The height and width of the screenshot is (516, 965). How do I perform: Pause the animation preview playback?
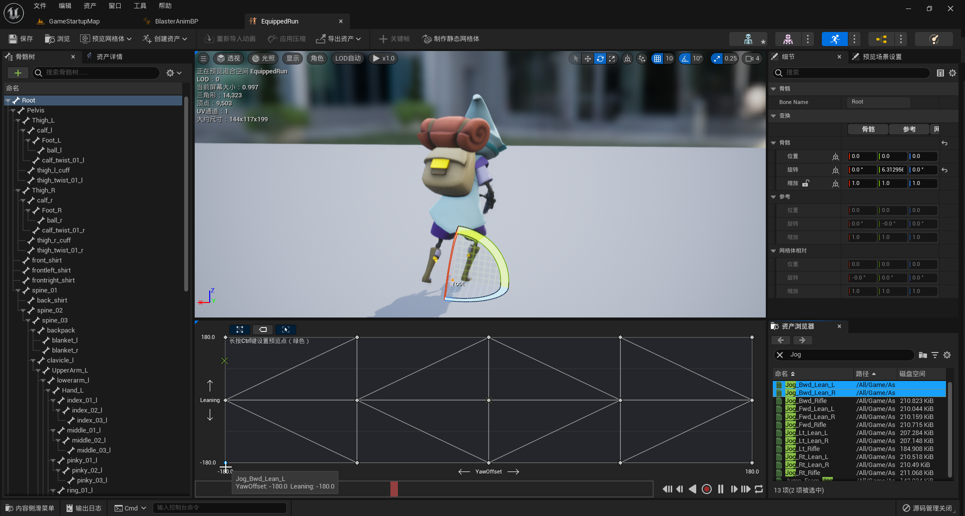coord(721,489)
